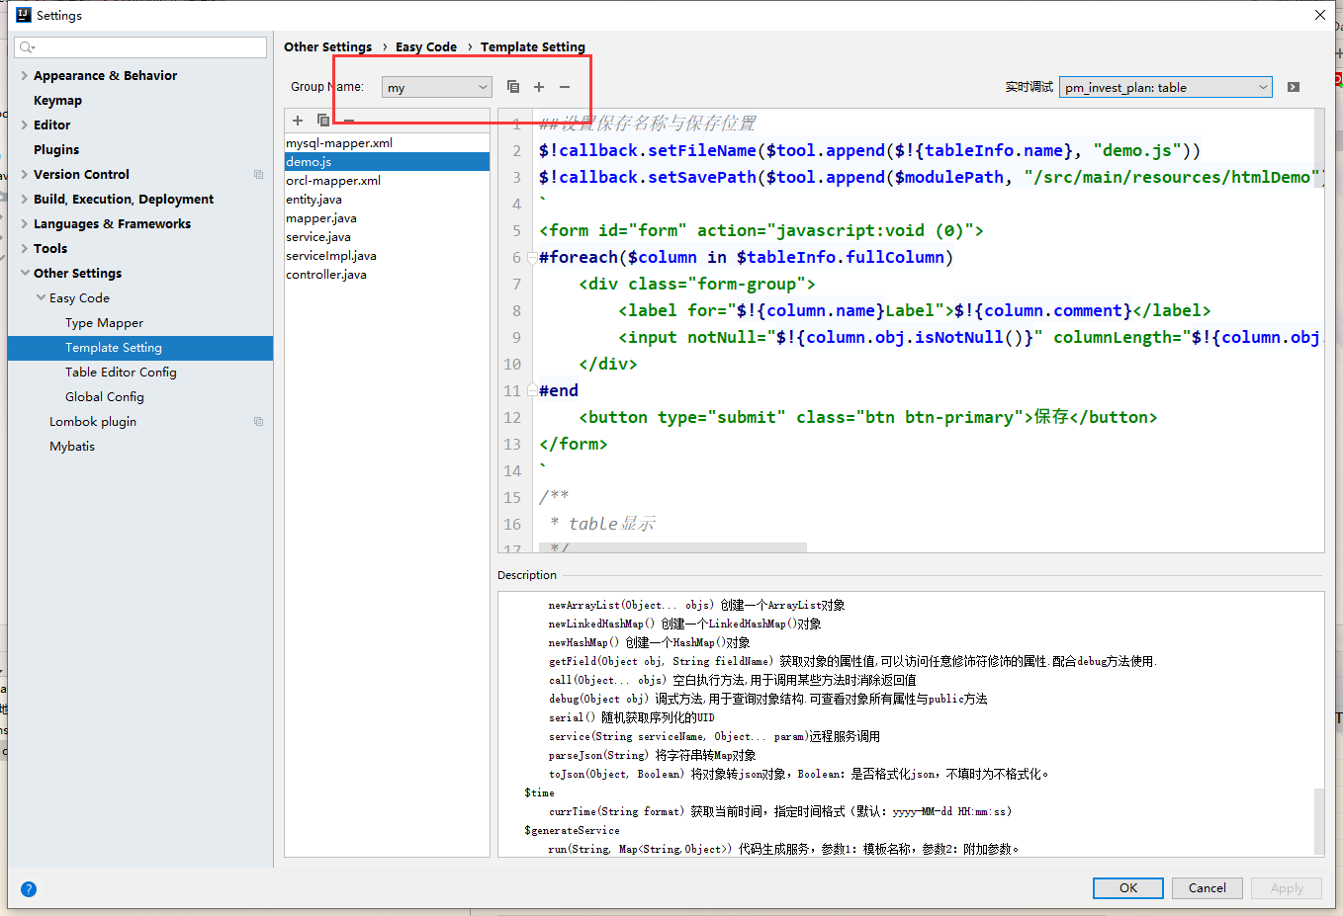
Task: Click project-level icon beside Lombok plugin
Action: tap(258, 422)
